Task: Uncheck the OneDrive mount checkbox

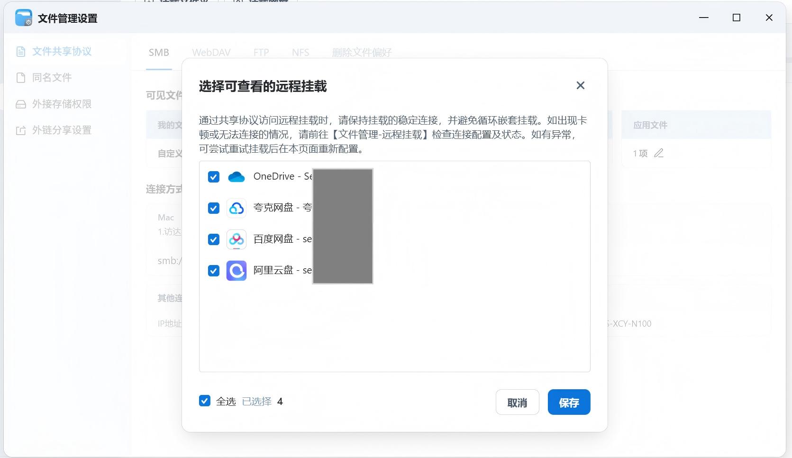Action: pyautogui.click(x=214, y=177)
